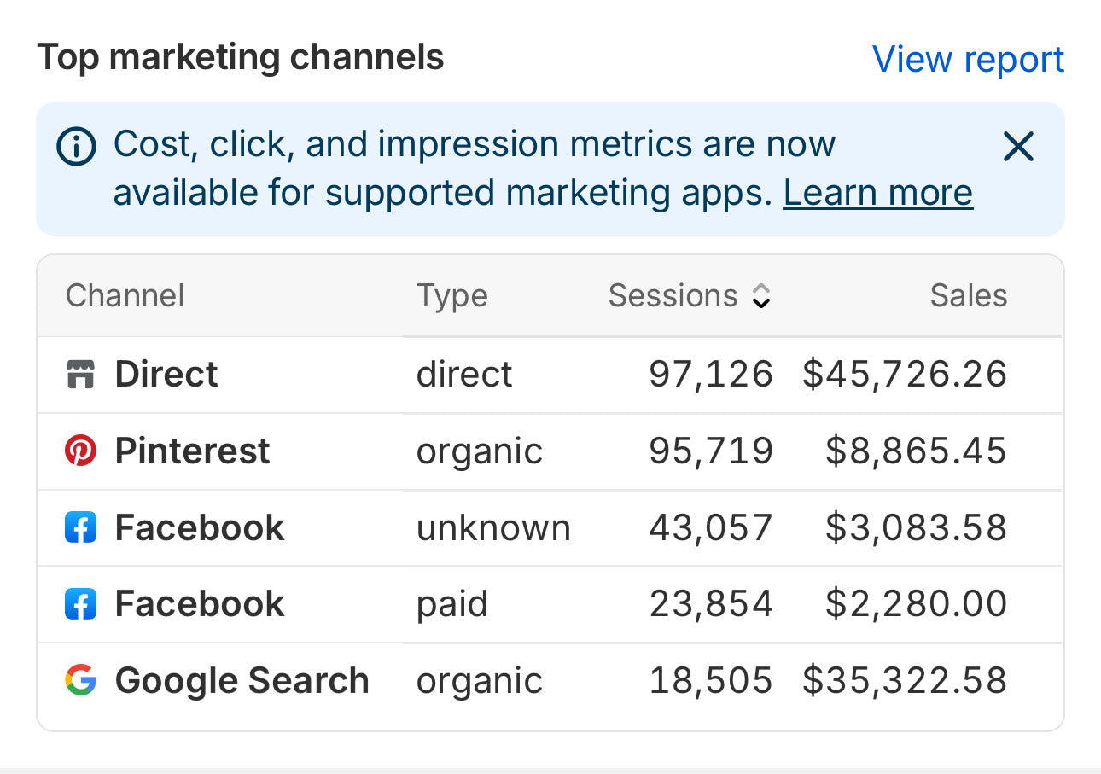This screenshot has width=1101, height=774.
Task: Click the Direct channel store icon
Action: [80, 375]
